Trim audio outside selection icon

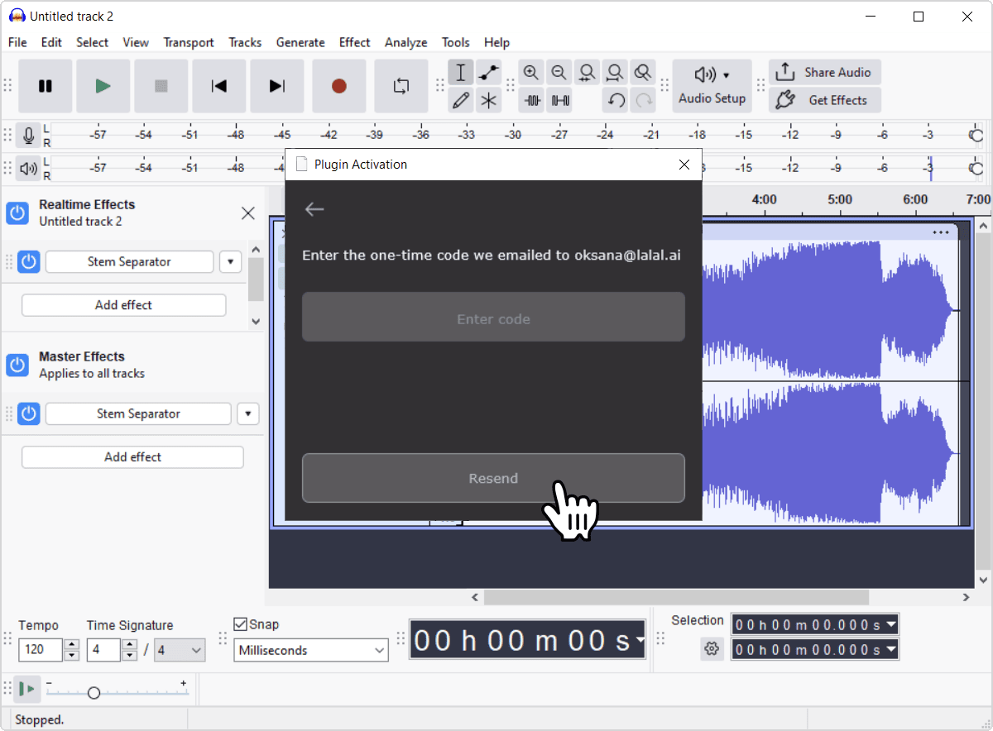tap(532, 101)
